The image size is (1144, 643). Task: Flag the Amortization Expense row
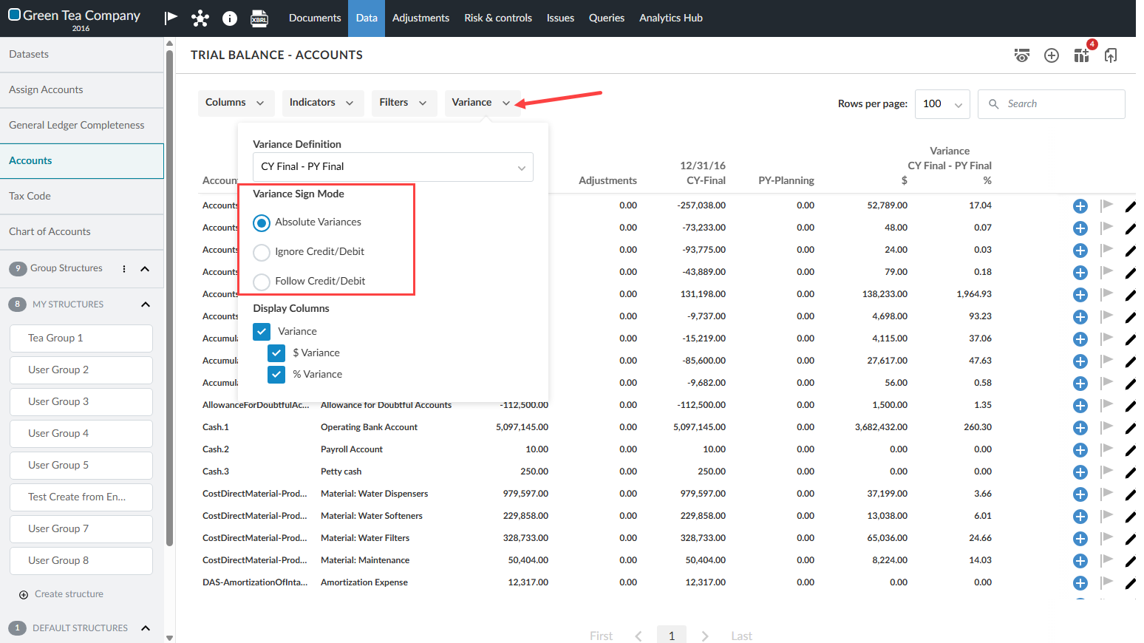click(1106, 582)
